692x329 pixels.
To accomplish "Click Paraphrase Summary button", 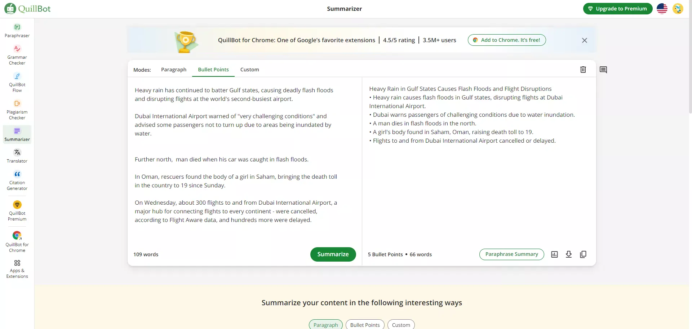I will (x=512, y=254).
